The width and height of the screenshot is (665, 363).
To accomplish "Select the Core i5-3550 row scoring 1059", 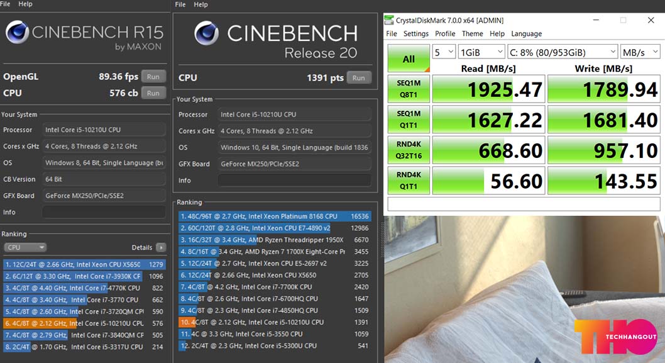I will 275,334.
